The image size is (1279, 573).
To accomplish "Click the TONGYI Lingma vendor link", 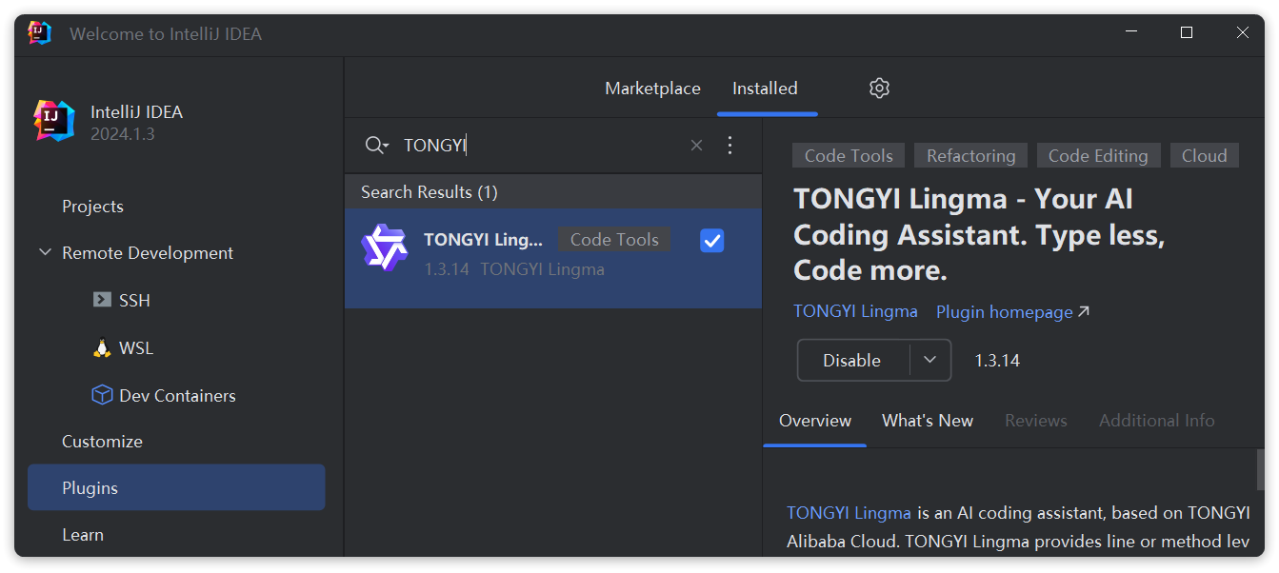I will 855,311.
